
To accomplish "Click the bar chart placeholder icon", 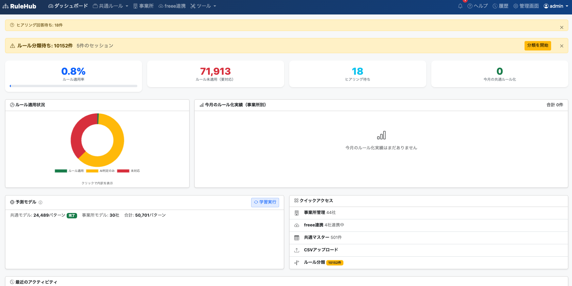I will click(381, 135).
